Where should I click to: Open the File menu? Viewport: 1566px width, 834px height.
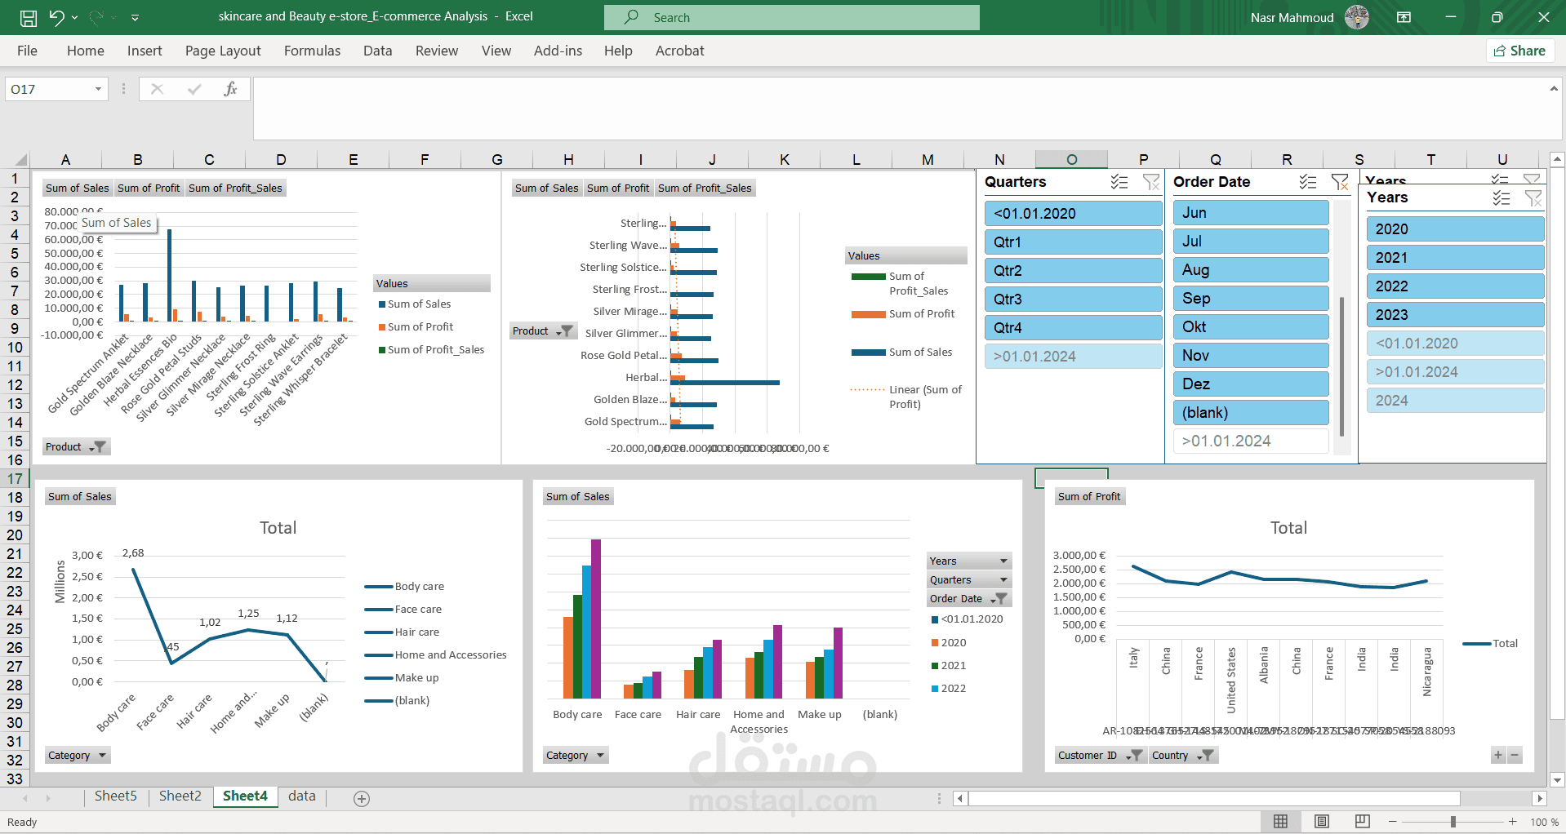click(27, 51)
